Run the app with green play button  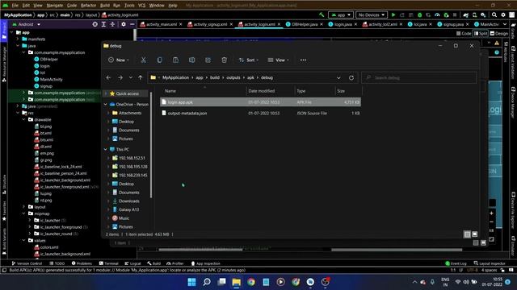click(x=393, y=14)
